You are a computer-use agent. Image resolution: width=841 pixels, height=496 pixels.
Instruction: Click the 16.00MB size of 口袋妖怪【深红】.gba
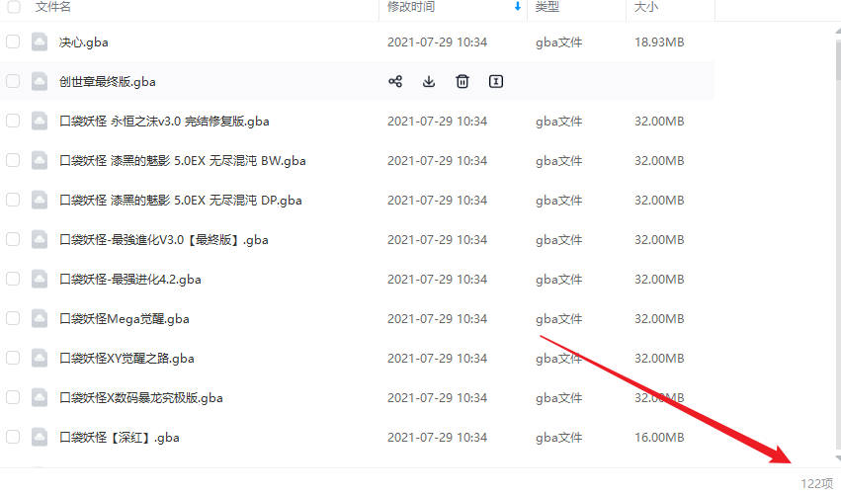click(659, 438)
